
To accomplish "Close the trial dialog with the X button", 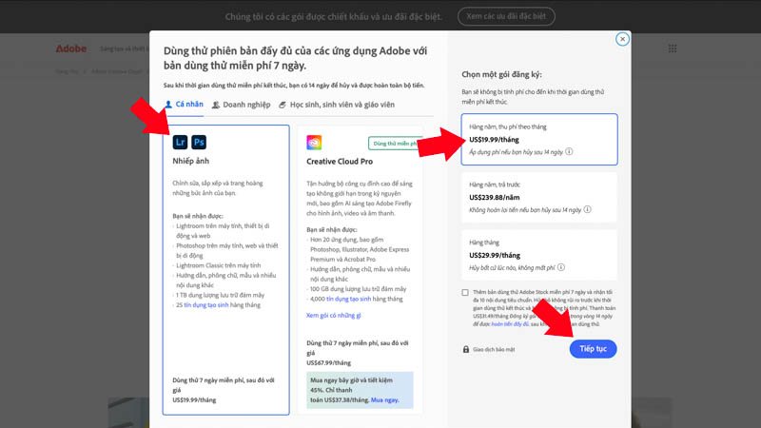I will pyautogui.click(x=622, y=39).
